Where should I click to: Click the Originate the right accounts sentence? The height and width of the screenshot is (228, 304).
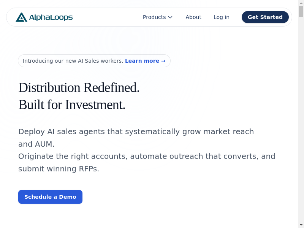click(x=147, y=156)
